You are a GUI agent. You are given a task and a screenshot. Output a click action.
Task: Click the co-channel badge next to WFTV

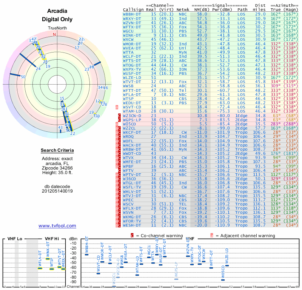(119, 171)
